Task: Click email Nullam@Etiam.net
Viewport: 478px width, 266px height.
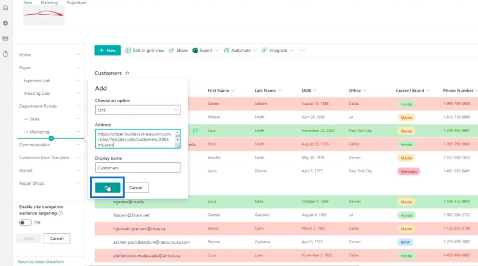Action: tap(131, 215)
